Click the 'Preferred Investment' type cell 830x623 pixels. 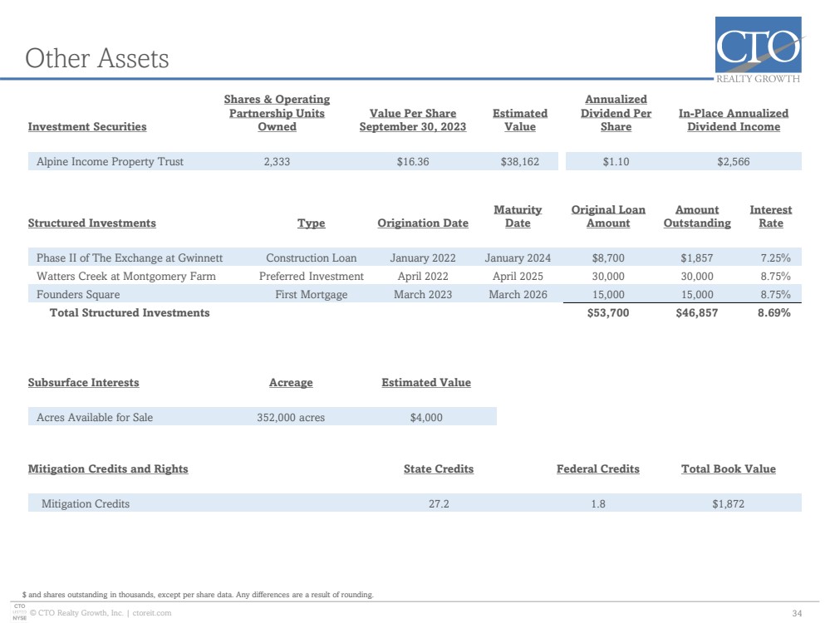[x=312, y=276]
